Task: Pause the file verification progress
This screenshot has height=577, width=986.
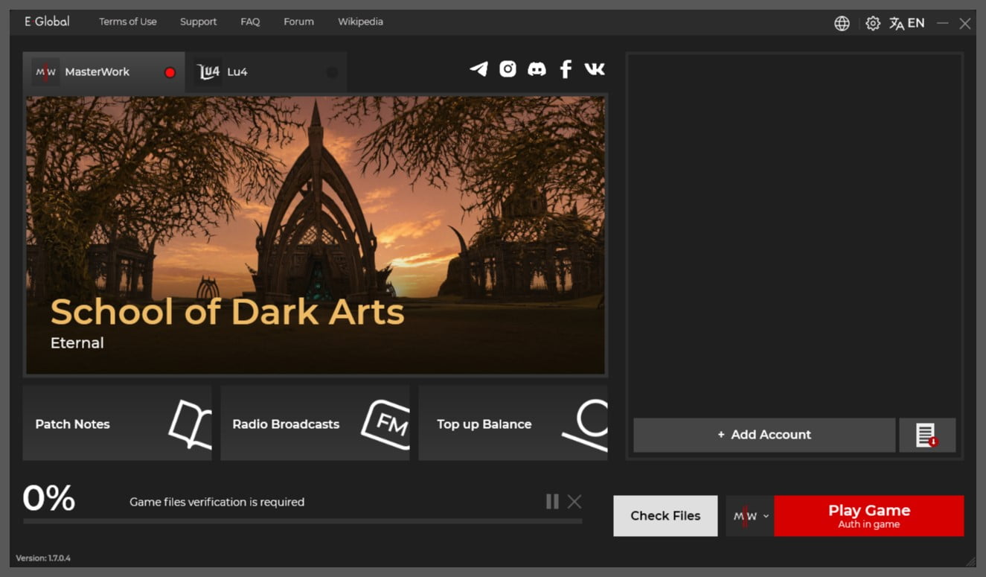Action: [x=552, y=501]
